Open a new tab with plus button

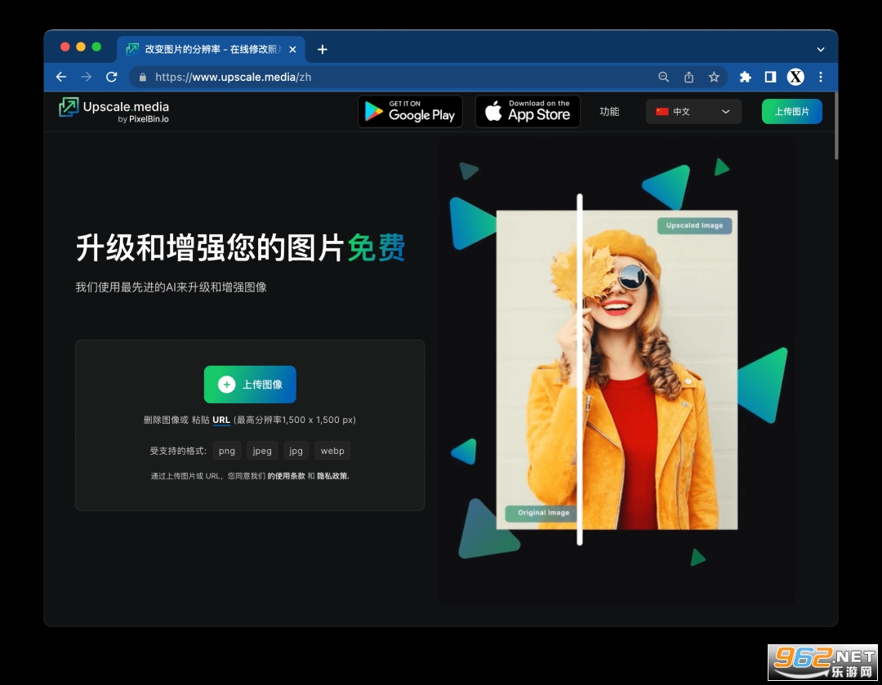point(323,50)
